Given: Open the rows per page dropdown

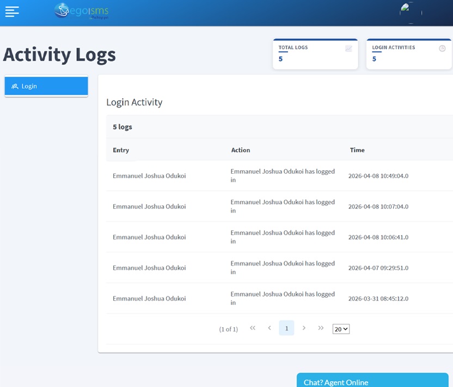Looking at the screenshot, I should click(x=341, y=329).
